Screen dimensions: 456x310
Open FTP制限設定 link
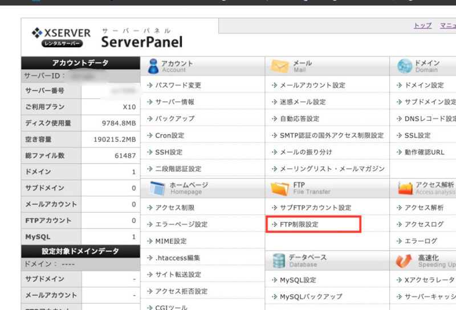click(x=299, y=225)
